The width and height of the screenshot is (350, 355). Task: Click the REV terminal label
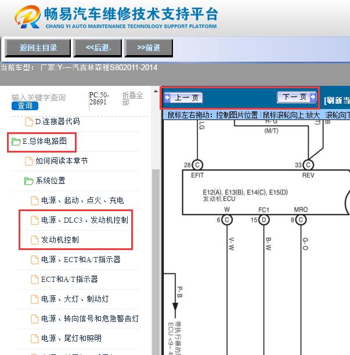[x=308, y=175]
